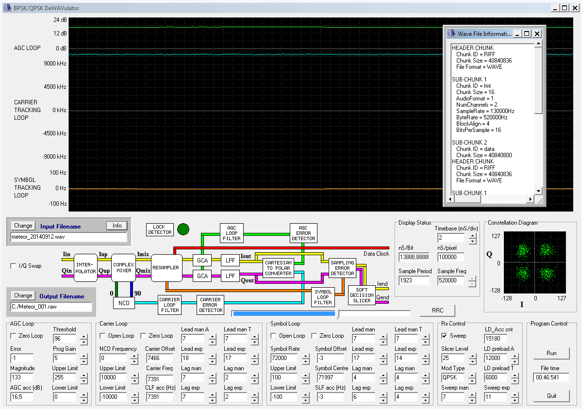
Task: Click the Wave File Information window icon
Action: [x=452, y=34]
